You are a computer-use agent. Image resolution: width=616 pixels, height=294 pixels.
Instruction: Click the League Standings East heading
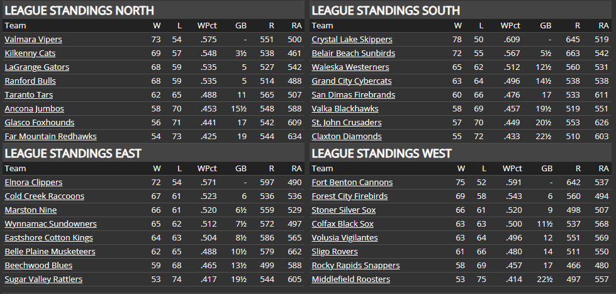point(73,154)
